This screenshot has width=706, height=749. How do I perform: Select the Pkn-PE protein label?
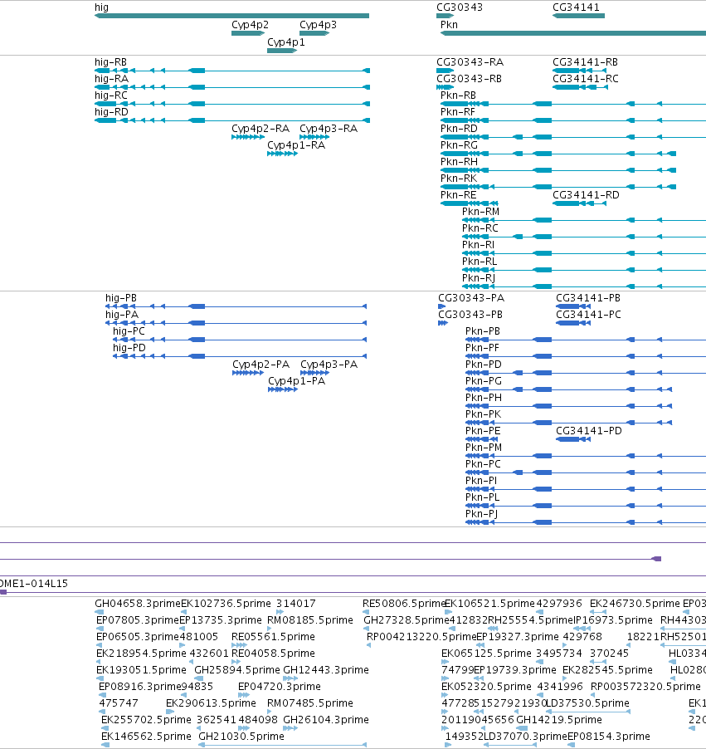point(483,431)
